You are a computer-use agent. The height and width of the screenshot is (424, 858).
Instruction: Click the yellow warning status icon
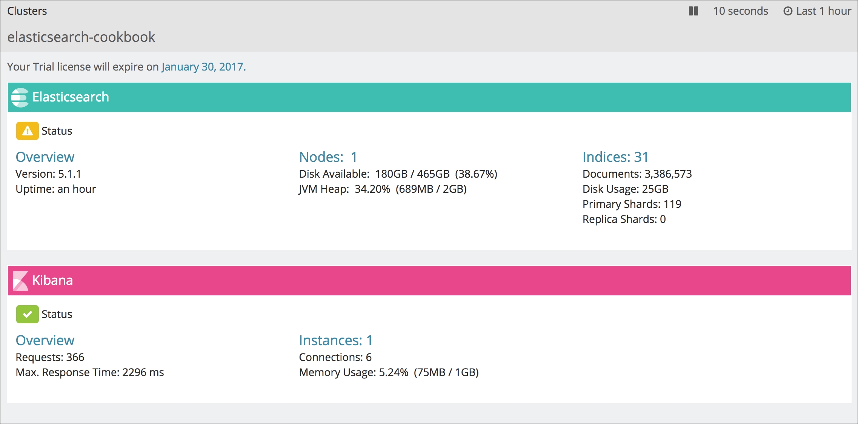(x=27, y=131)
